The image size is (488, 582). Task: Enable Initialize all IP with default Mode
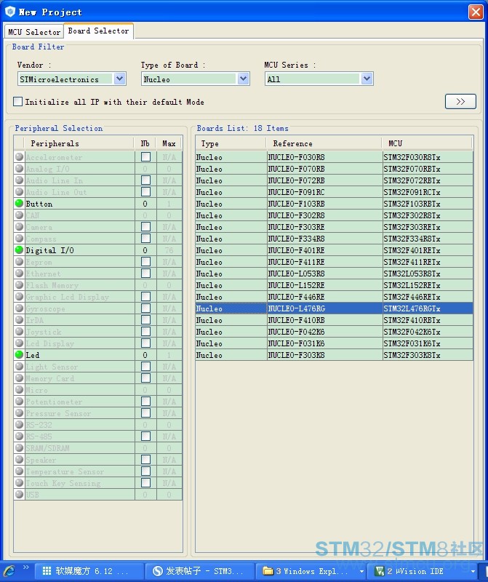[17, 101]
